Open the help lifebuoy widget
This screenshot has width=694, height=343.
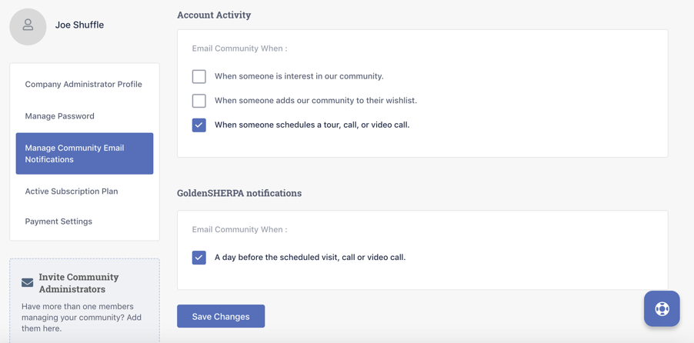click(x=662, y=308)
